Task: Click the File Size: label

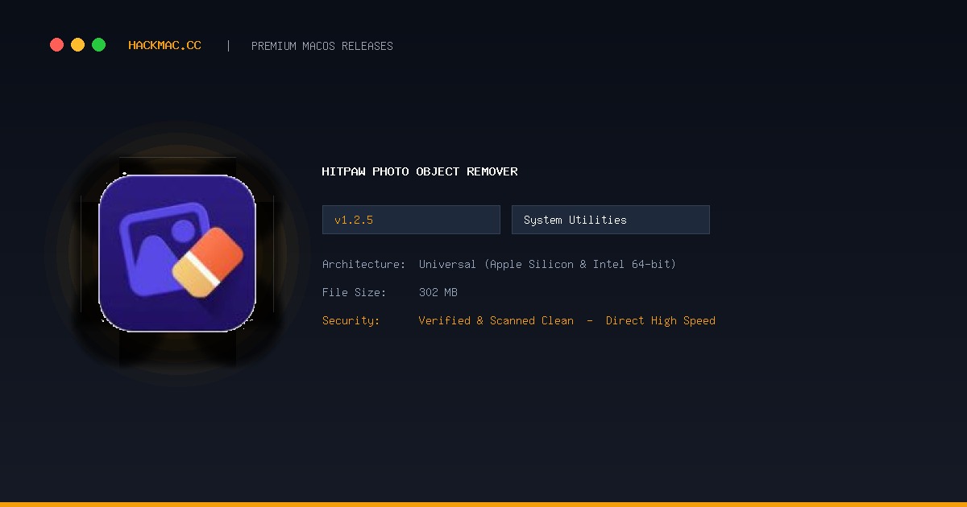Action: click(x=355, y=292)
